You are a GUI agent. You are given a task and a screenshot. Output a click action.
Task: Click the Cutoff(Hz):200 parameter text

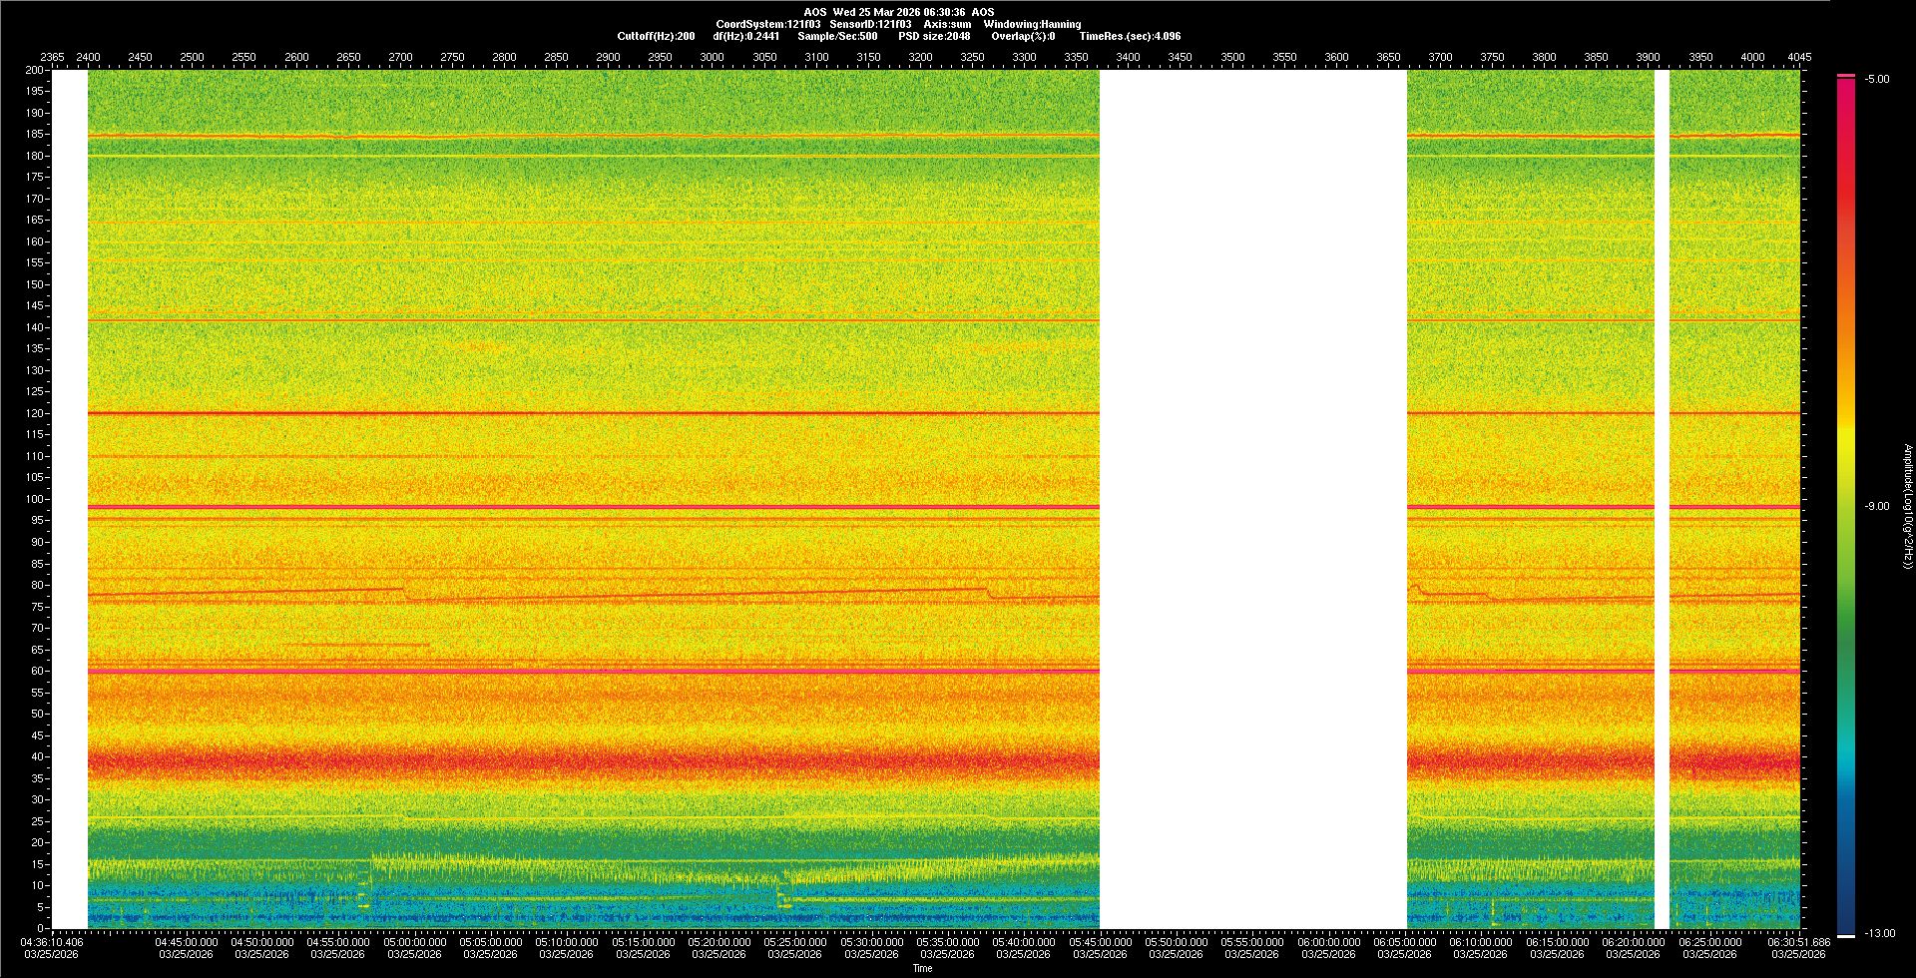pyautogui.click(x=656, y=36)
